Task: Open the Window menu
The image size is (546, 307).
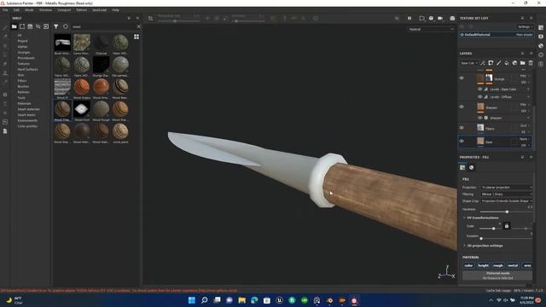Action: click(45, 10)
